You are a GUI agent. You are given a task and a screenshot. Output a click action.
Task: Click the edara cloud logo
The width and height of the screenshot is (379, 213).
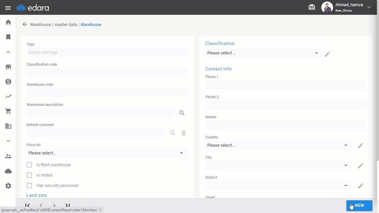33,8
